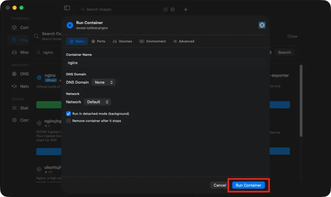This screenshot has height=197, width=331.
Task: Enable Remove container after it stops
Action: click(69, 121)
